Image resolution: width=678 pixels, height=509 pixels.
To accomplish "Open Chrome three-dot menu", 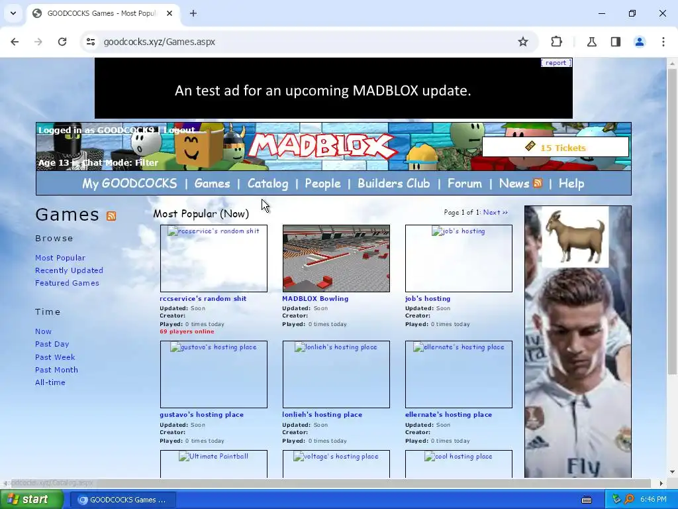I will 663,42.
